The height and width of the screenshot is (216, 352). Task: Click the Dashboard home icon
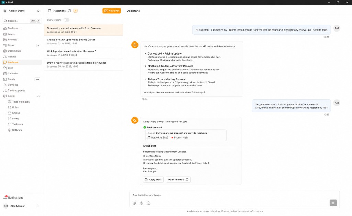click(5, 28)
